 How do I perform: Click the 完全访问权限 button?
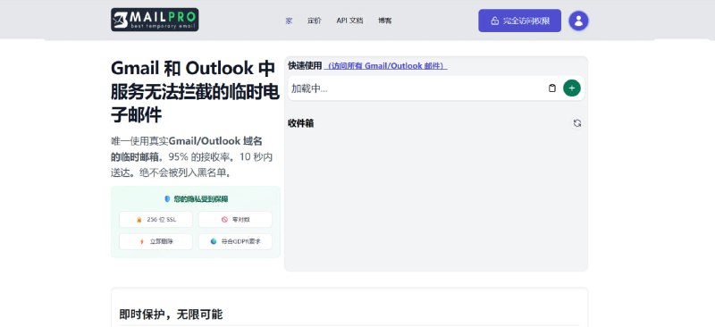[520, 21]
